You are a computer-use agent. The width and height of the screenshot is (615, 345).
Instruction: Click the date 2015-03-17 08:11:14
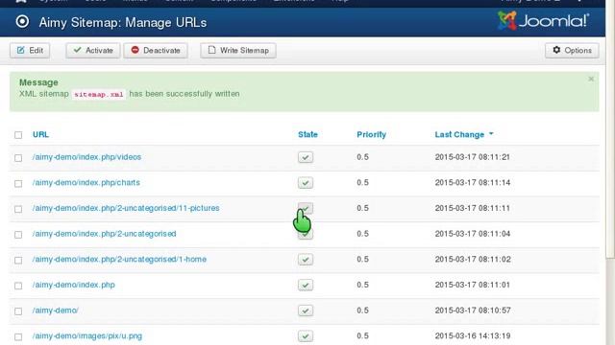472,182
